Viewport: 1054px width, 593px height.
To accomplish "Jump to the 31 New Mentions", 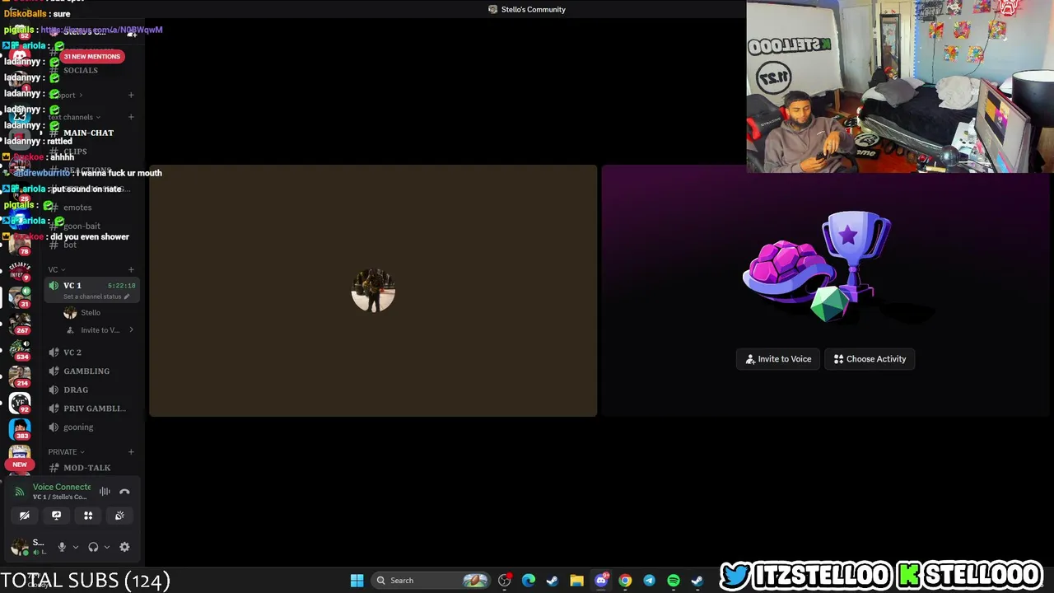I will coord(92,56).
